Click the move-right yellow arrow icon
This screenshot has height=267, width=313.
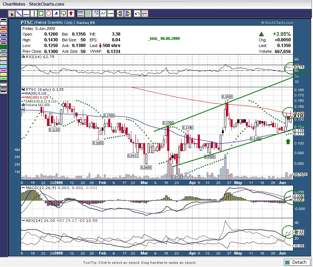[127, 14]
